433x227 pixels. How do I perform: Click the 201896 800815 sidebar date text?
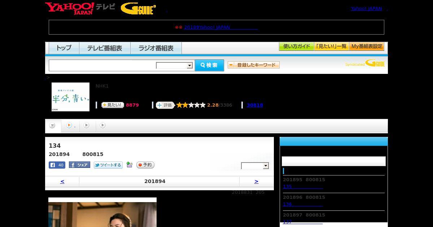tap(304, 197)
